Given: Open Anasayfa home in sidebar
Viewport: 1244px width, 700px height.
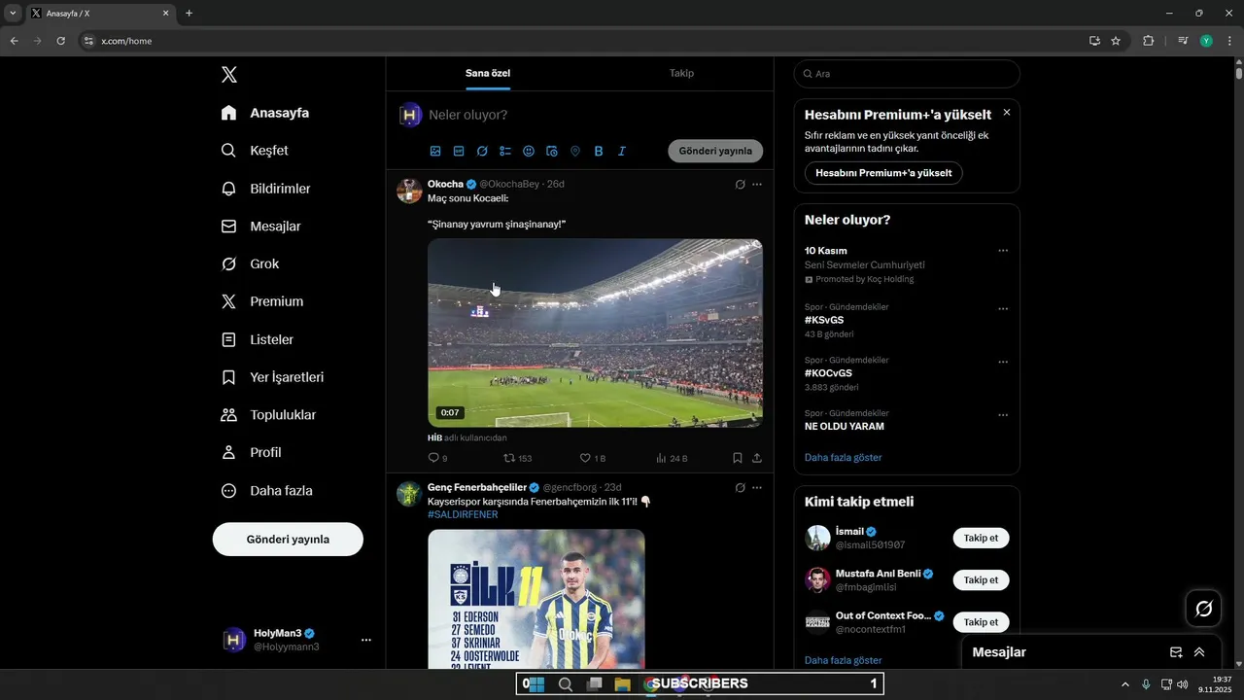Looking at the screenshot, I should coord(265,113).
